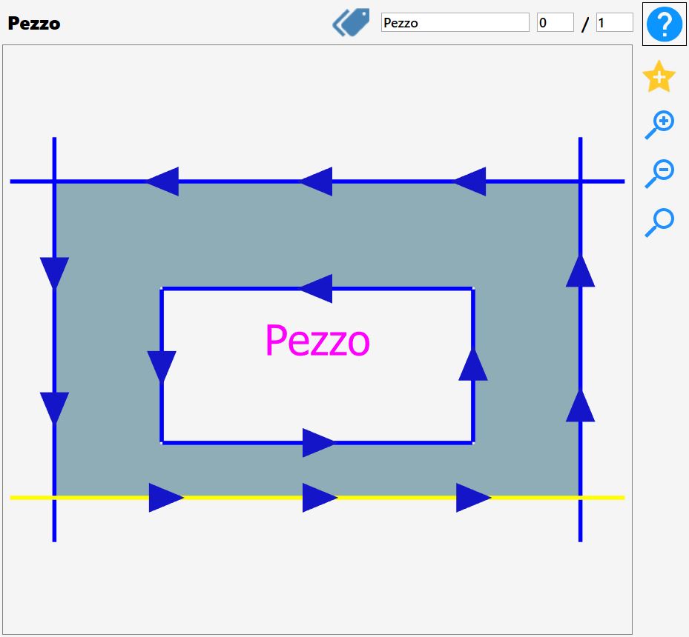Click the inner rectangle top edge arrow
This screenshot has height=637, width=689.
tap(317, 288)
